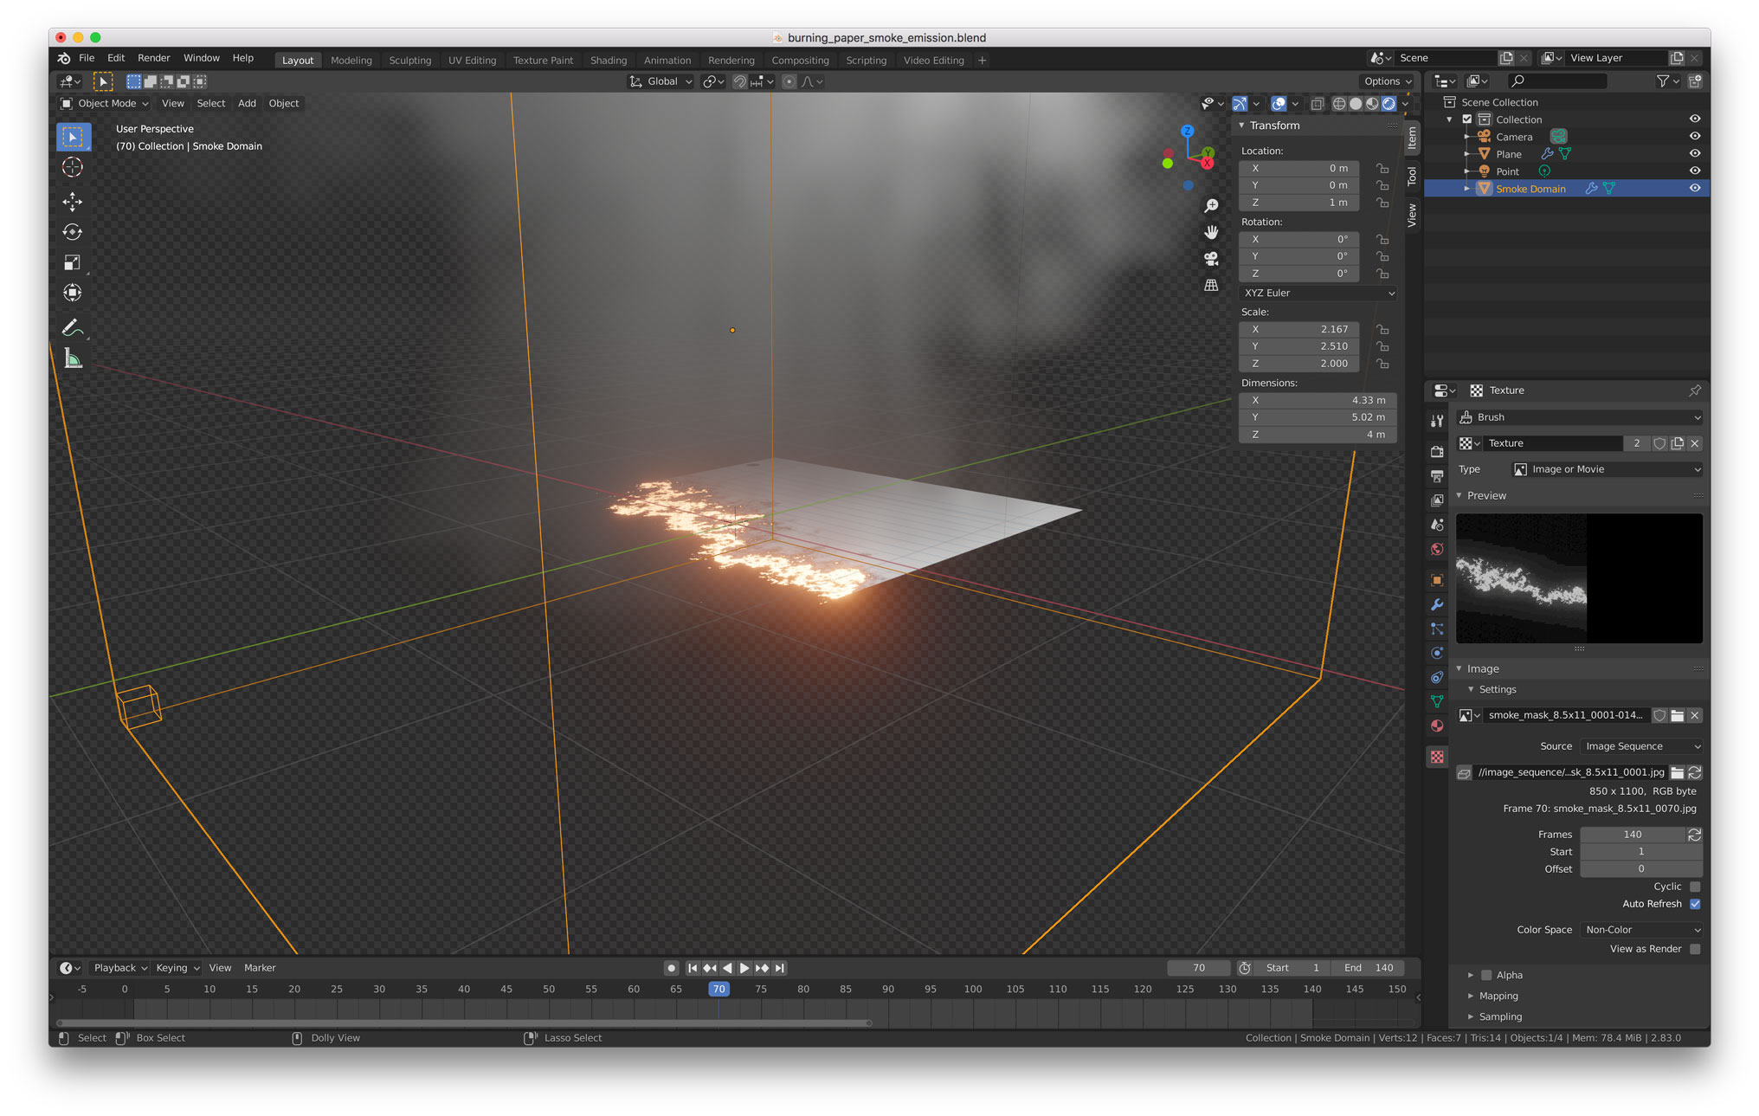Switch orthographic/perspective grid icon
This screenshot has height=1116, width=1759.
click(1211, 285)
